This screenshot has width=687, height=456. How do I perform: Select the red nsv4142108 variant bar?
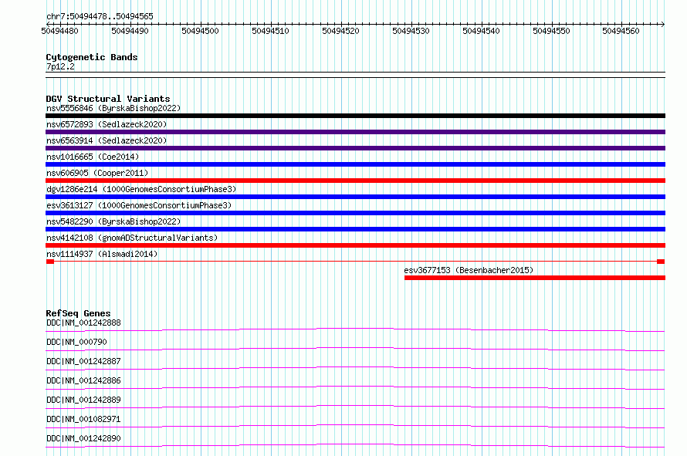point(355,245)
